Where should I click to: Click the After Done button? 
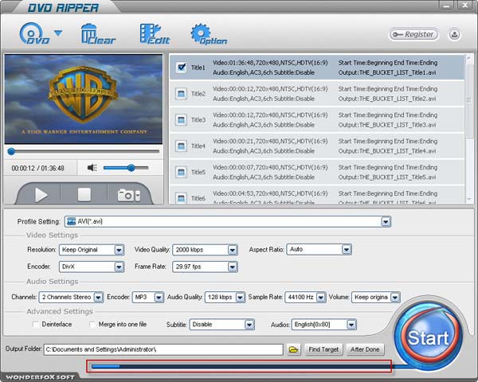[x=366, y=349]
